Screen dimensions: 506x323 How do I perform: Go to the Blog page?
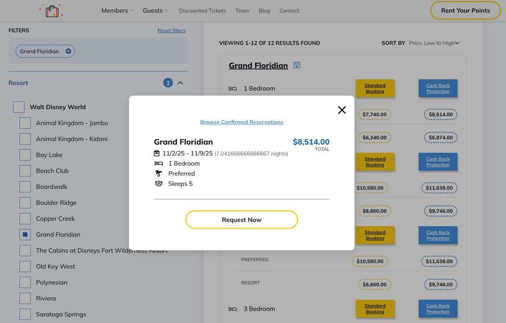pyautogui.click(x=264, y=11)
